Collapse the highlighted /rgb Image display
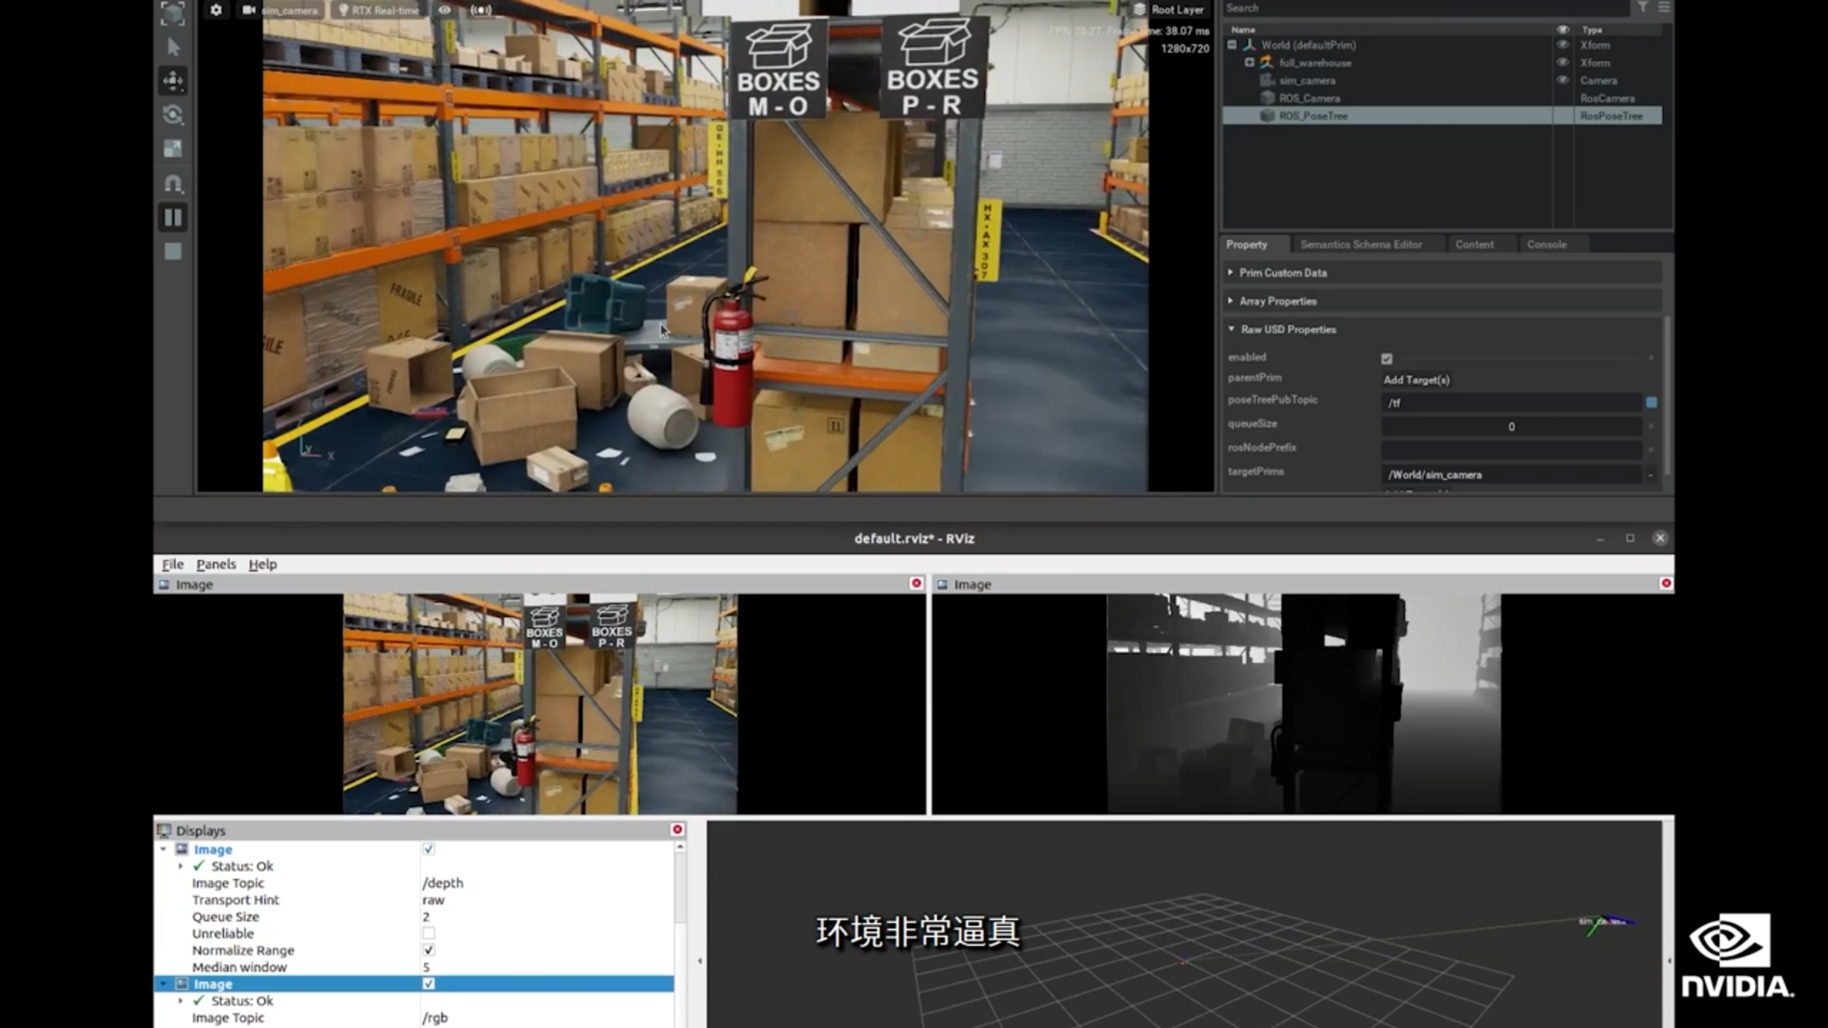 [x=164, y=984]
